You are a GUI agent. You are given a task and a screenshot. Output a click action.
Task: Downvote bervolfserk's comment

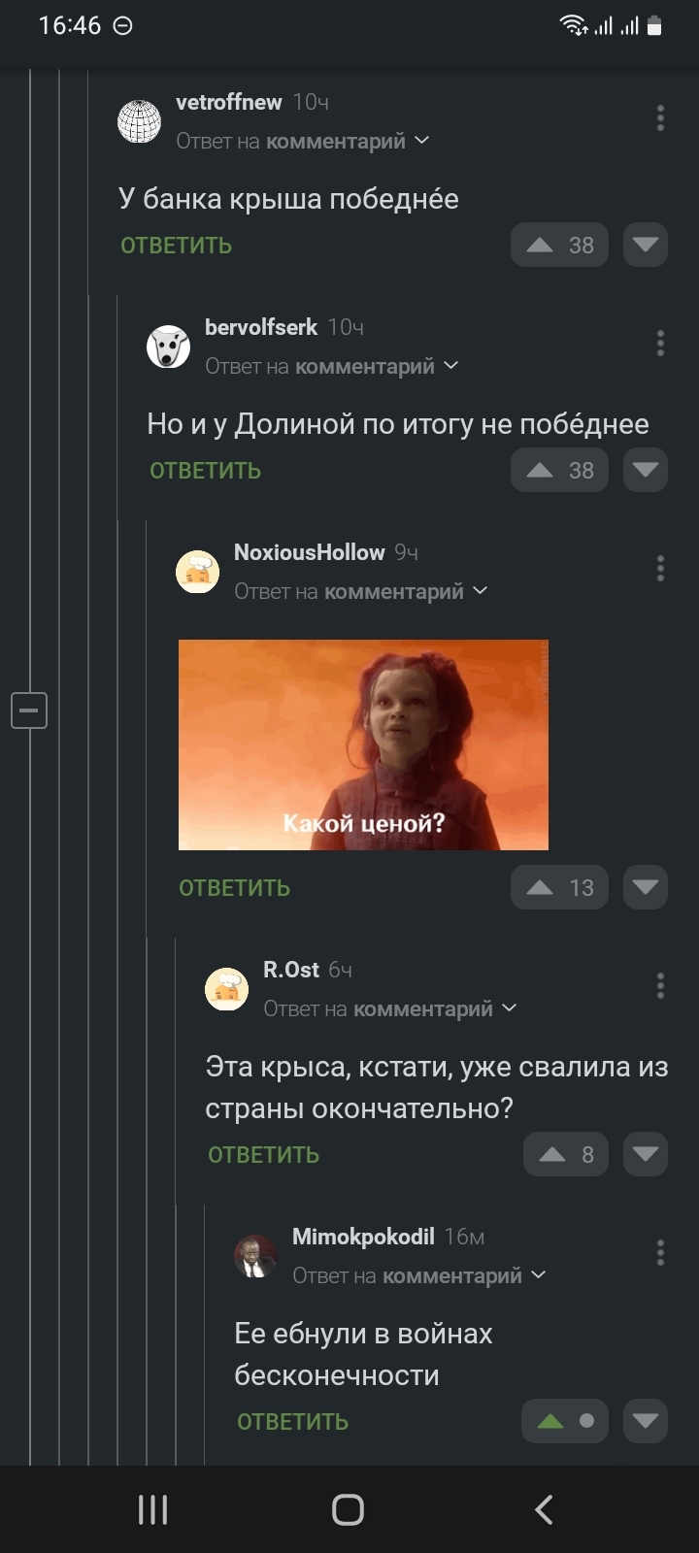[646, 471]
